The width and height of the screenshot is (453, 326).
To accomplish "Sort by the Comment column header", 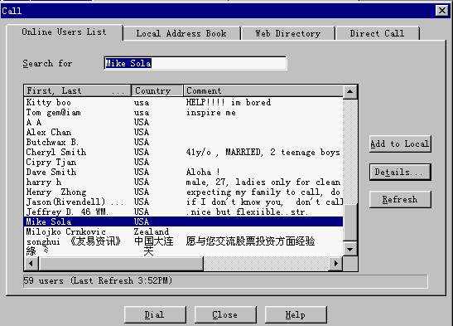I will [263, 90].
